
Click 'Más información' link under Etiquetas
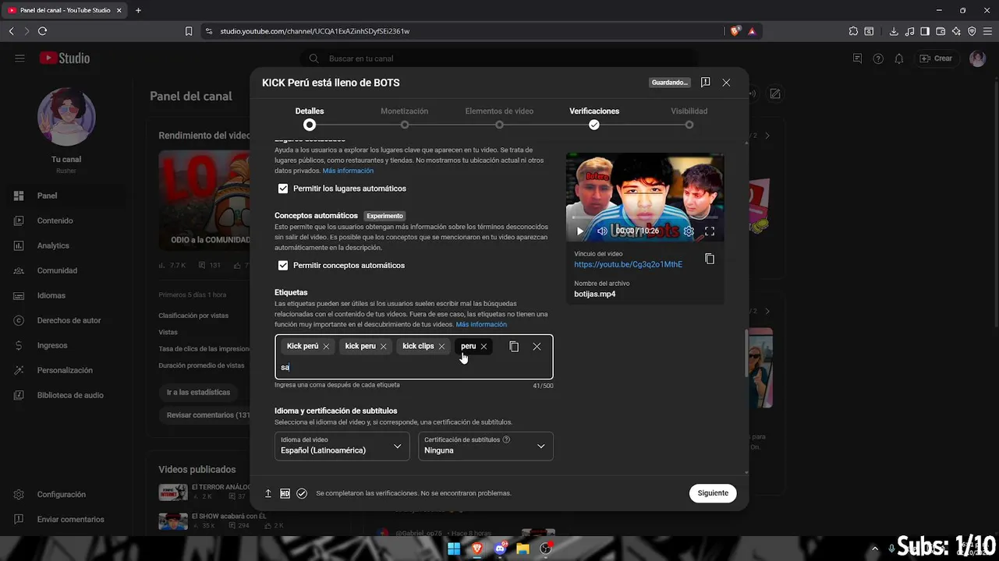coord(481,324)
